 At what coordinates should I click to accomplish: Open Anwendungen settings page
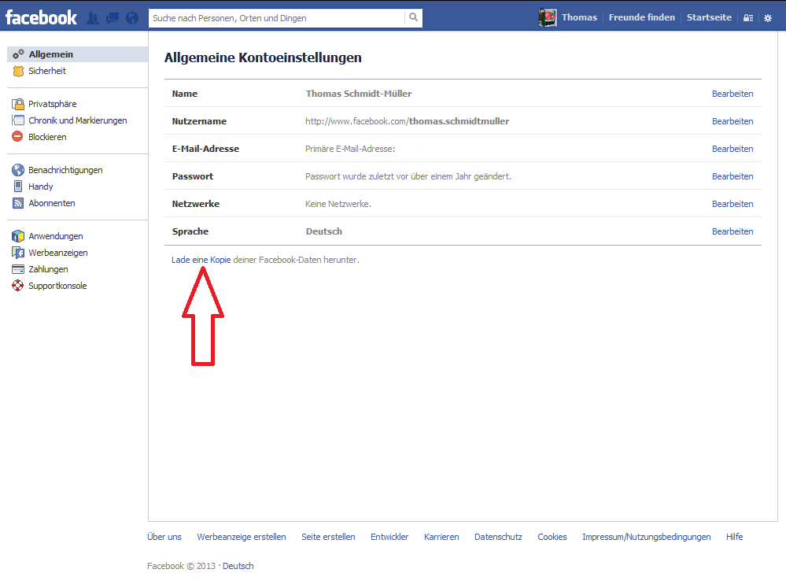click(55, 236)
